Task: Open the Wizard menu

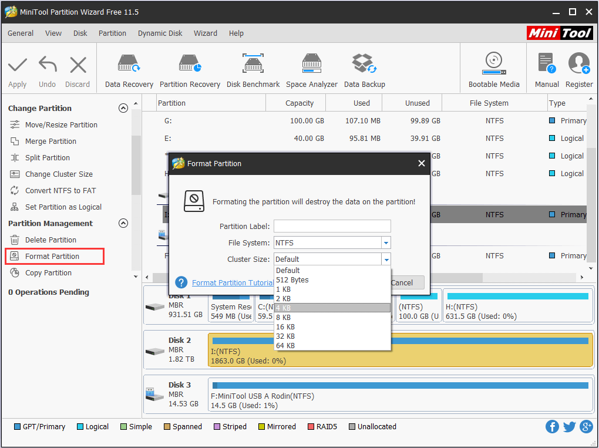Action: (206, 33)
